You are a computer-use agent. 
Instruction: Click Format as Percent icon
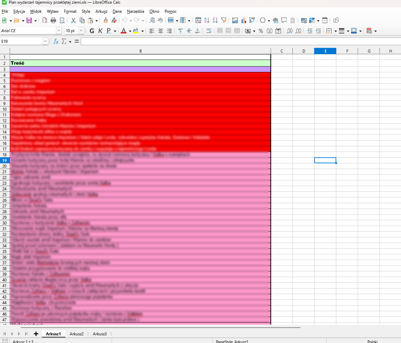[261, 31]
